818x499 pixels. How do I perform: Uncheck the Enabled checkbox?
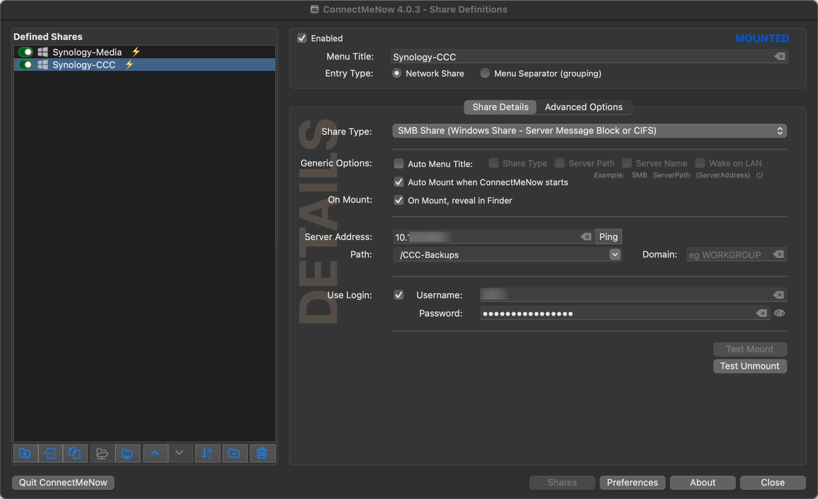302,38
